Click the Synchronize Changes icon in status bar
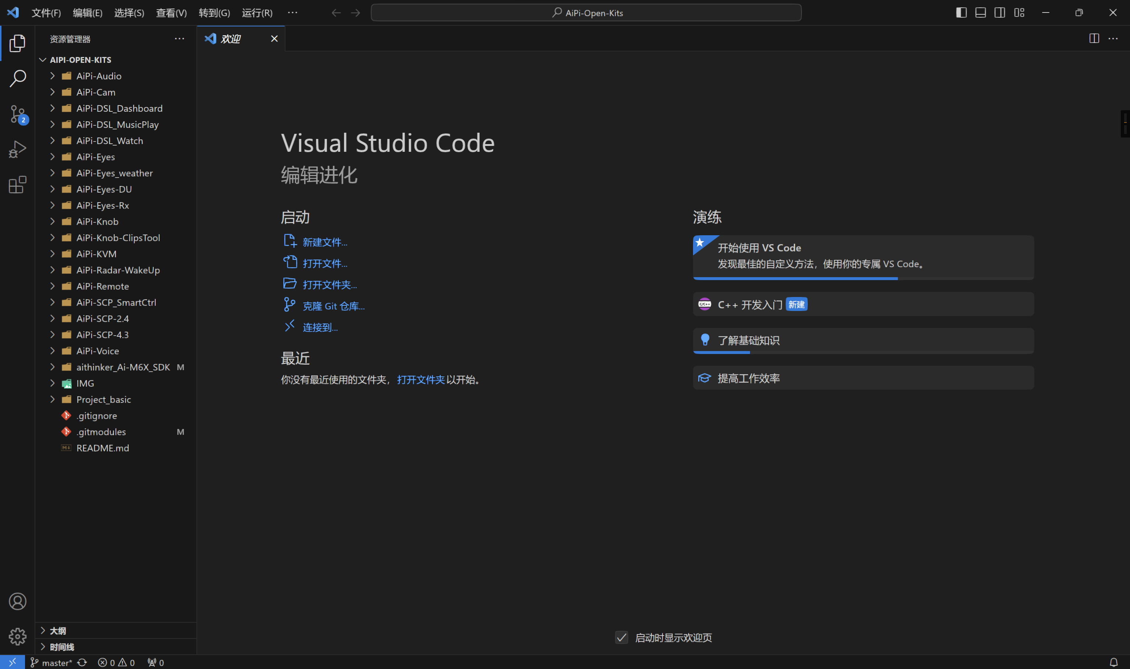 [82, 662]
